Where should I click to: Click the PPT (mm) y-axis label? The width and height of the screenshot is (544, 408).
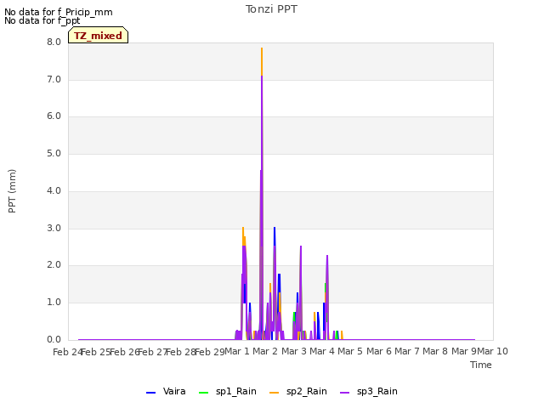[x=12, y=191]
